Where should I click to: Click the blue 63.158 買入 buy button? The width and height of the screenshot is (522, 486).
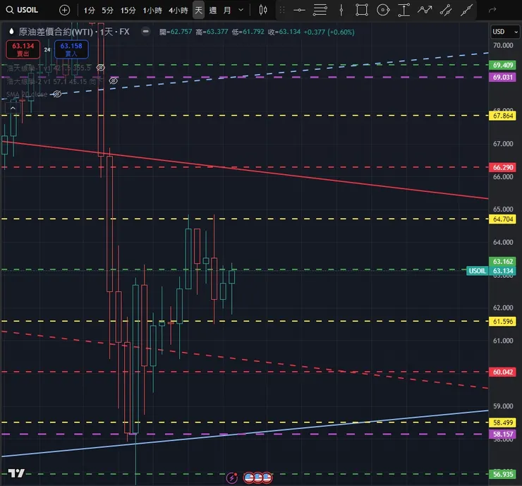click(x=71, y=49)
